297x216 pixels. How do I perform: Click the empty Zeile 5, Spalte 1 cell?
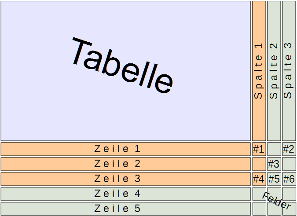259,209
